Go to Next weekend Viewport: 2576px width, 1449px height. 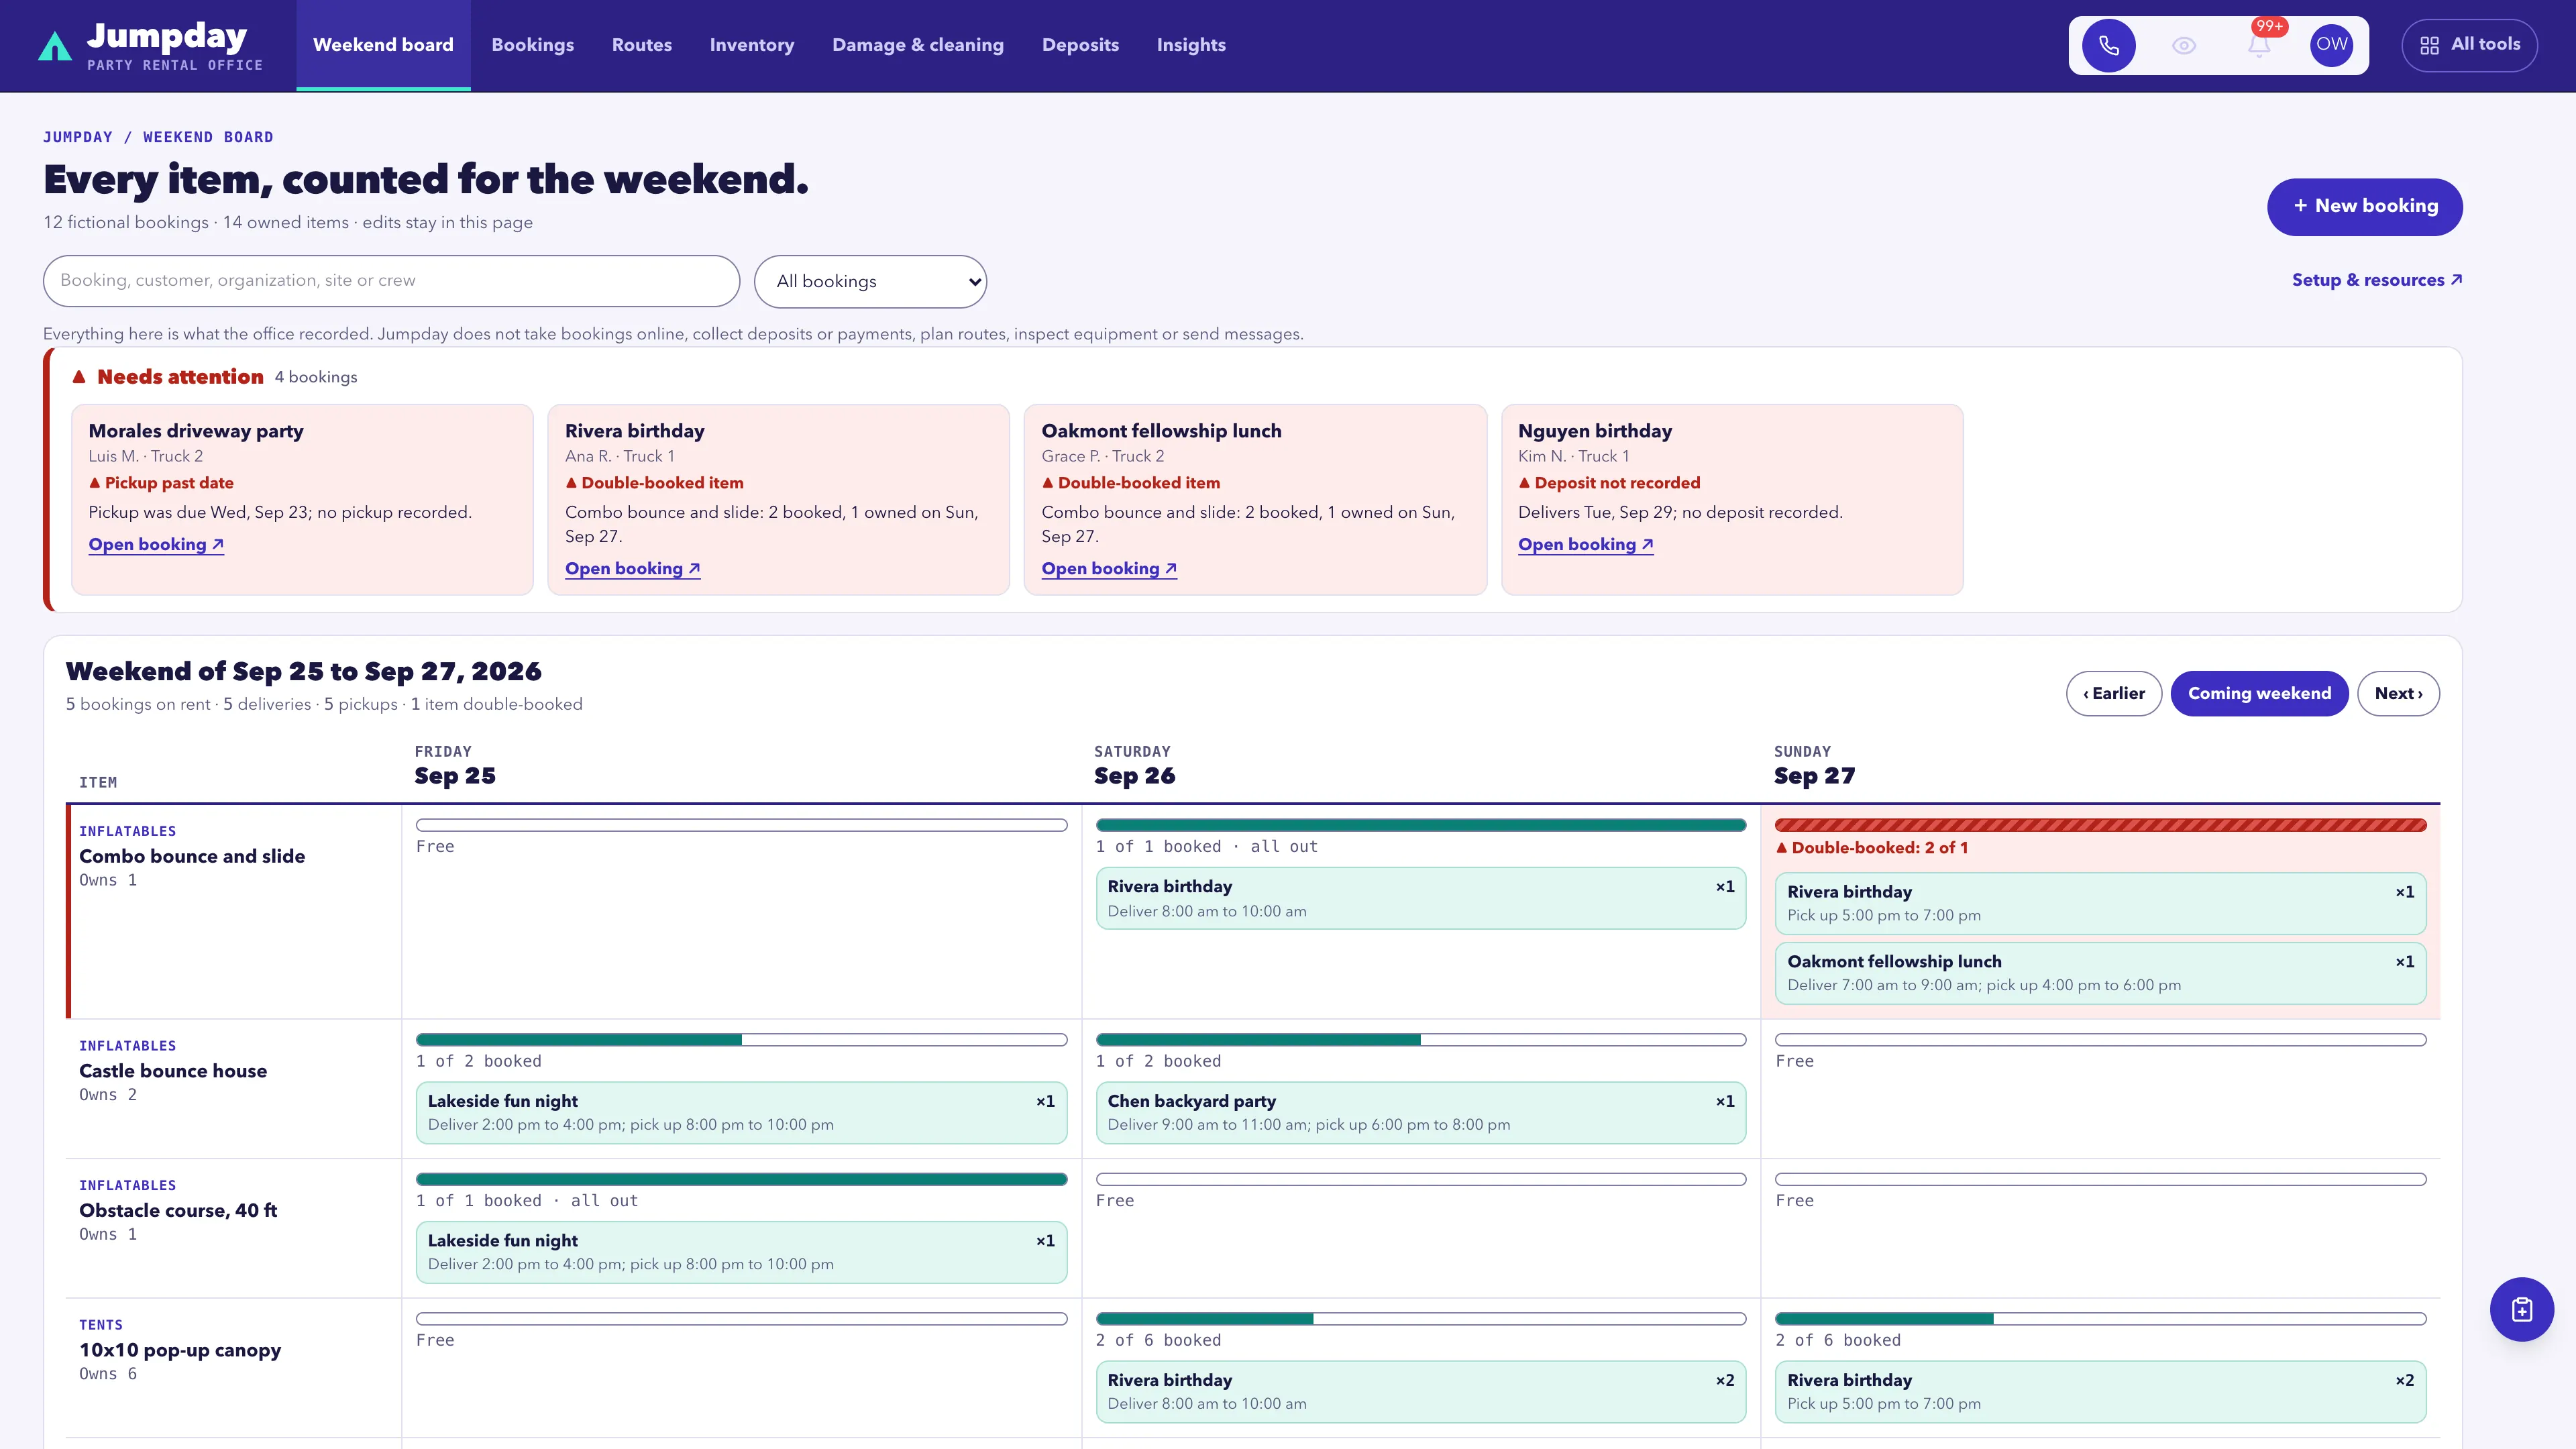pyautogui.click(x=2398, y=693)
